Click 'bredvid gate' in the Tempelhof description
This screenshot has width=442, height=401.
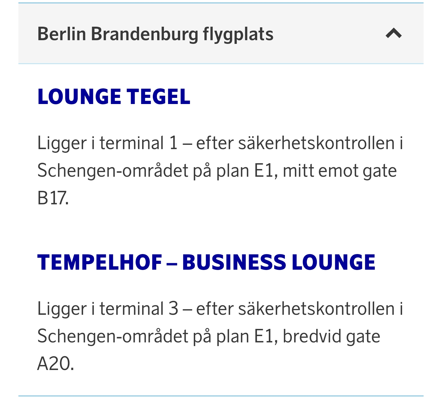tap(331, 336)
